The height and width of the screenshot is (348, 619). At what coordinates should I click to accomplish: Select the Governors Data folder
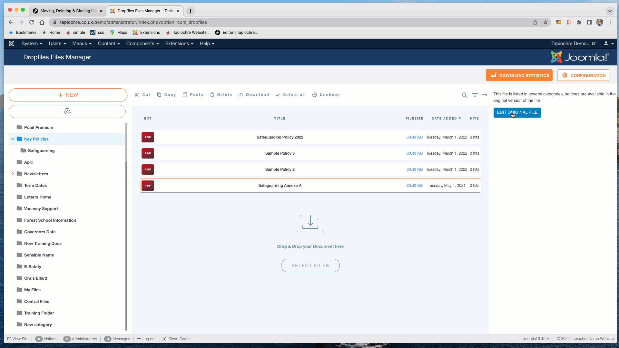[40, 232]
